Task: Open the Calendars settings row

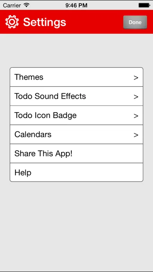Action: tap(76, 134)
